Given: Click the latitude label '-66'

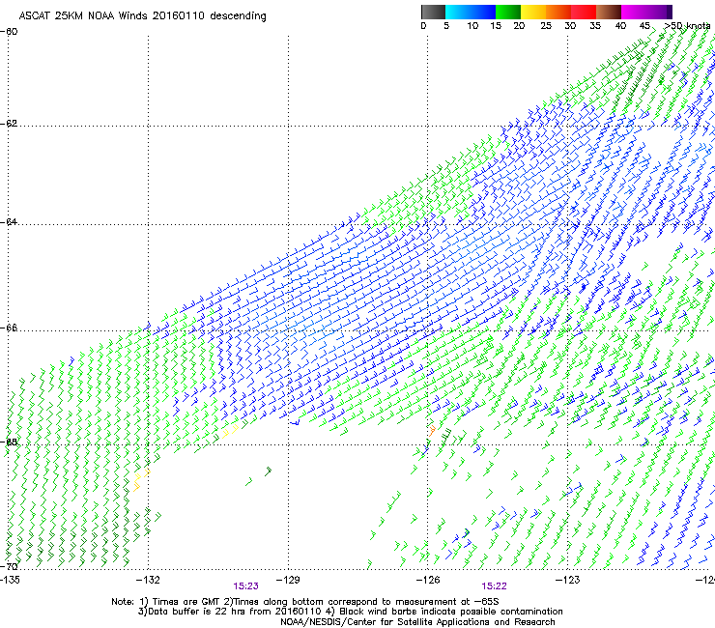Looking at the screenshot, I should 9,328.
